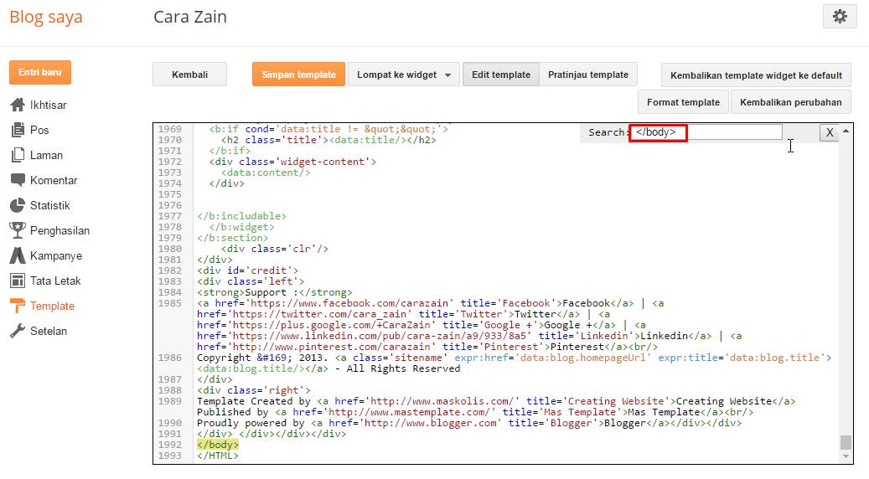Screen dimensions: 869x479
Task: Open Ikhtisar in the sidebar
Action: pos(49,105)
